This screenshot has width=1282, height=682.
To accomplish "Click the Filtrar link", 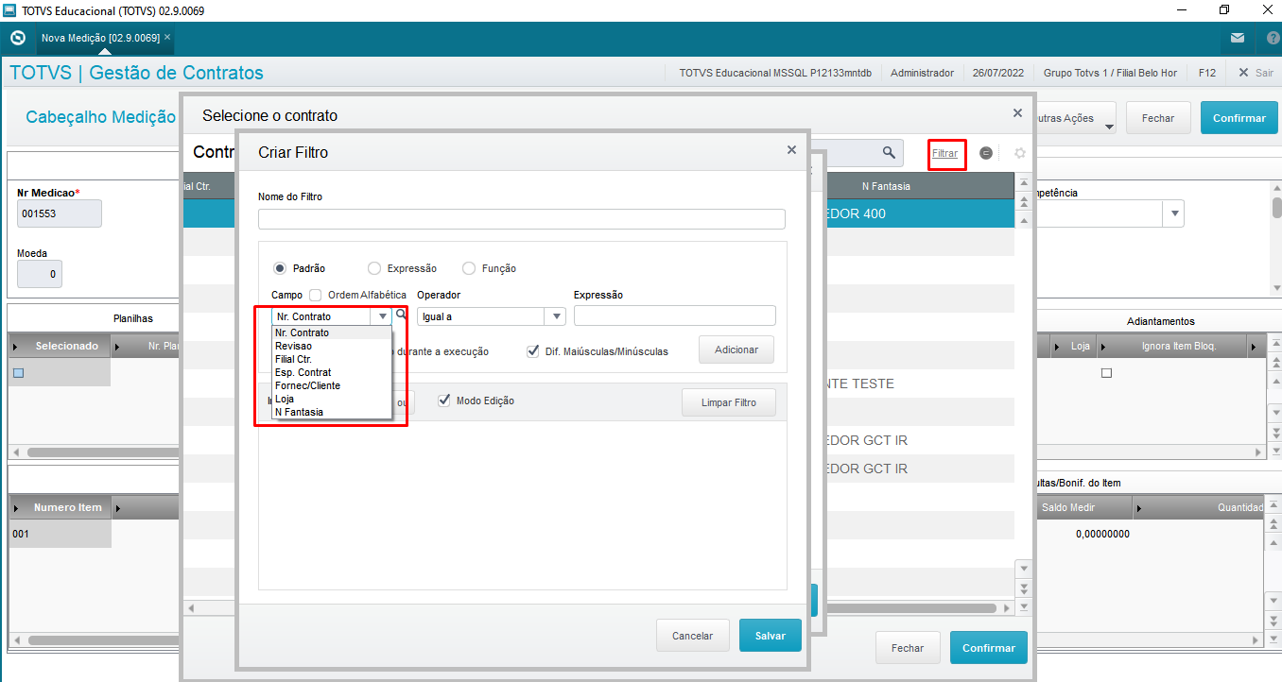I will tap(944, 153).
